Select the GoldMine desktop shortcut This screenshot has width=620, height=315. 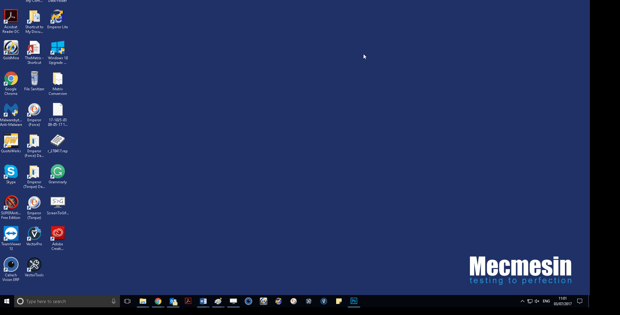(11, 50)
